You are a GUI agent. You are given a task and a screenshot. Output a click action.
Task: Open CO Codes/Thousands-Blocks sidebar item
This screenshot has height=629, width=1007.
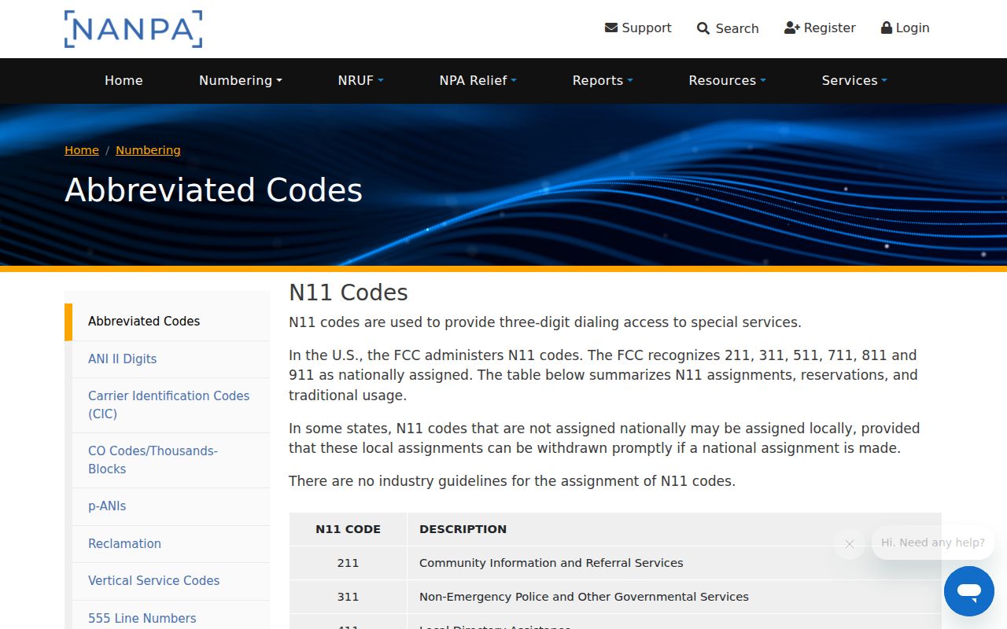pos(171,460)
